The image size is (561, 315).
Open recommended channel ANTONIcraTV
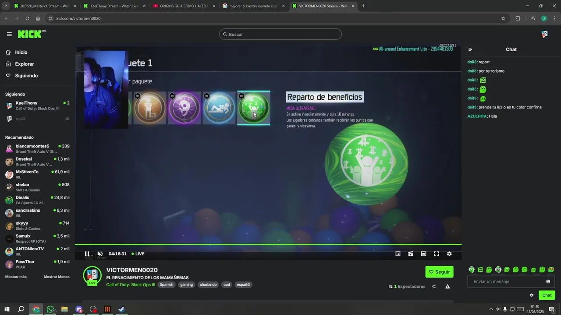(x=37, y=252)
